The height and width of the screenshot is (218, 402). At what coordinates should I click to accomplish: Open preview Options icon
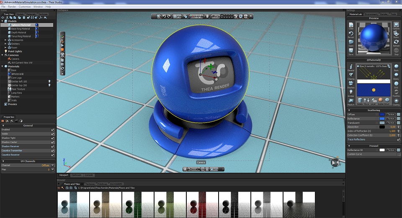click(x=397, y=25)
